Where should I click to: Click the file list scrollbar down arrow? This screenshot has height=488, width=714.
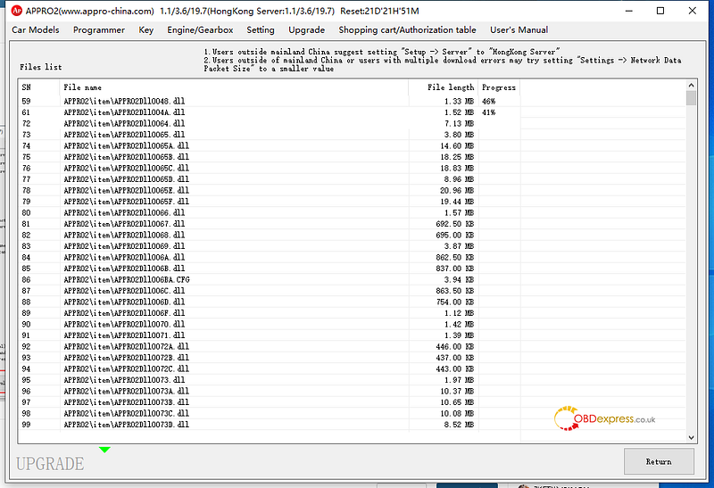pyautogui.click(x=691, y=437)
